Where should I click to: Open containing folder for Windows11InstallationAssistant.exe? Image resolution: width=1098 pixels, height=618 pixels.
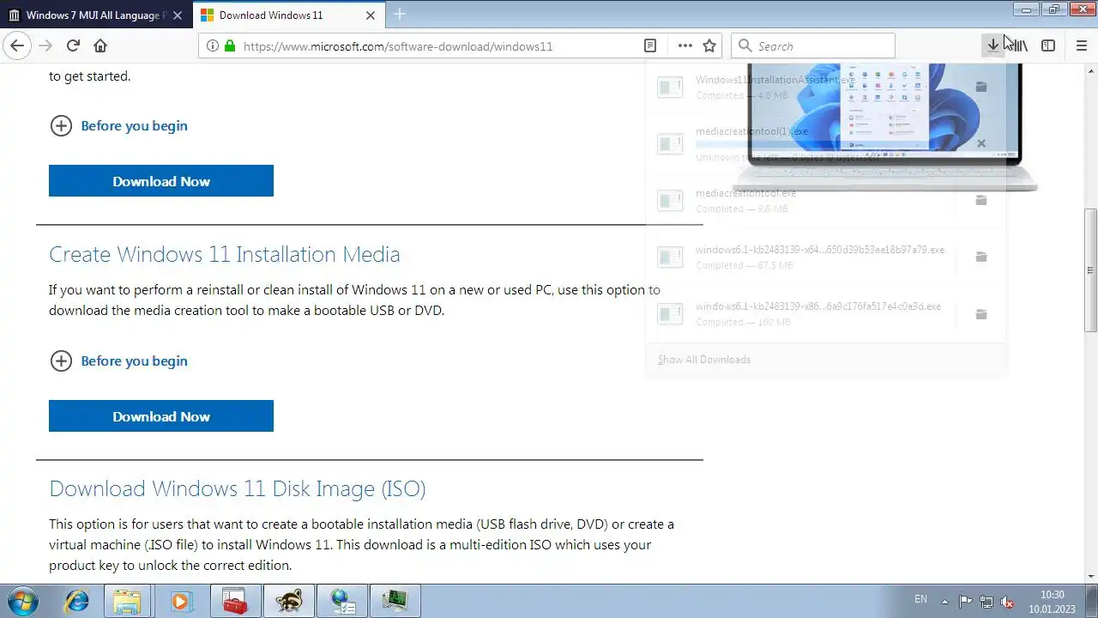click(x=981, y=87)
